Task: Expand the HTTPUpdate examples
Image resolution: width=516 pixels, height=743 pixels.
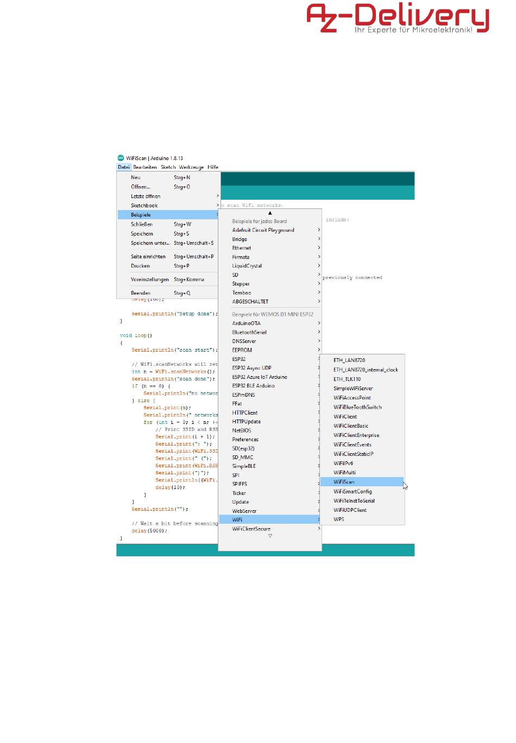Action: [x=270, y=422]
